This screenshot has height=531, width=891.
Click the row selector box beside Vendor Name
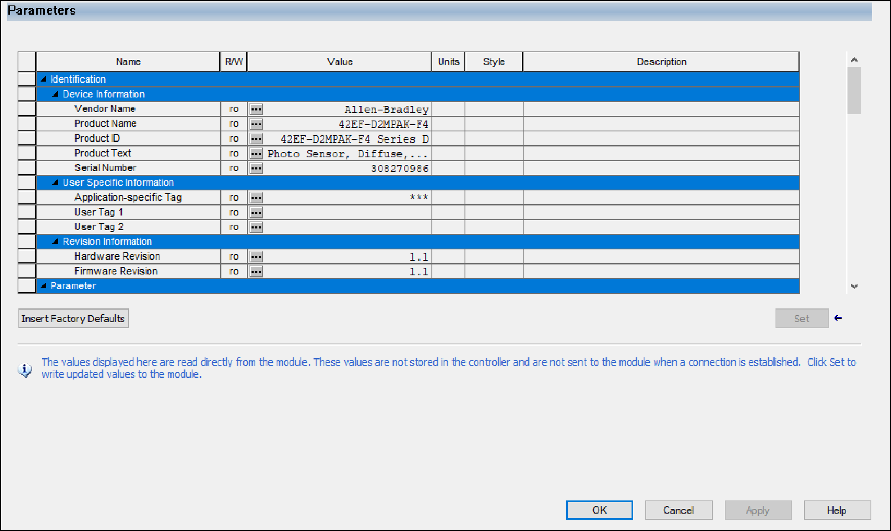point(27,109)
